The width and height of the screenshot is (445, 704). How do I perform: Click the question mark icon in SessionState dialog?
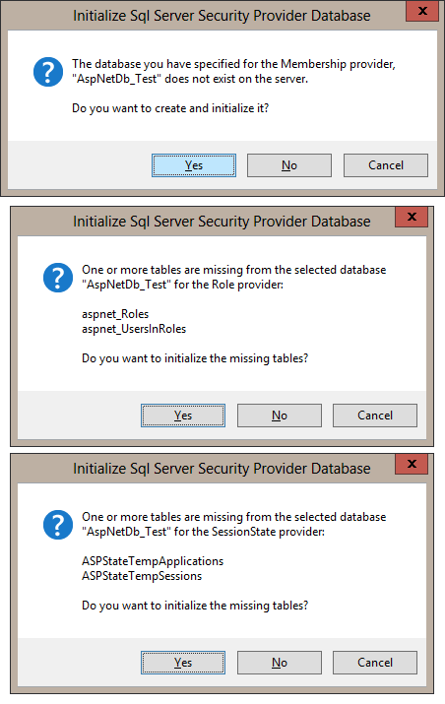pyautogui.click(x=58, y=525)
